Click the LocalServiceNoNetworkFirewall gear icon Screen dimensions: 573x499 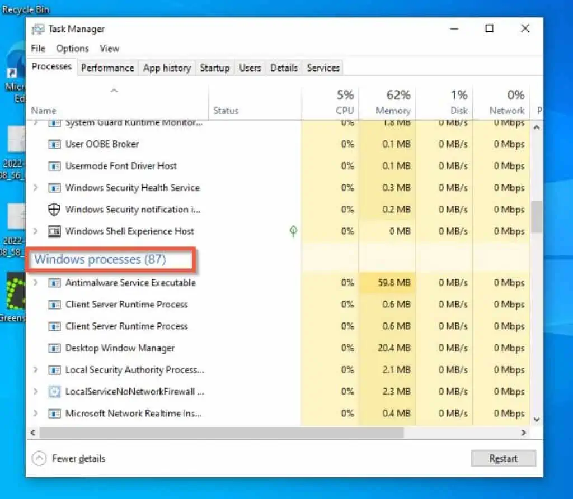click(x=54, y=392)
